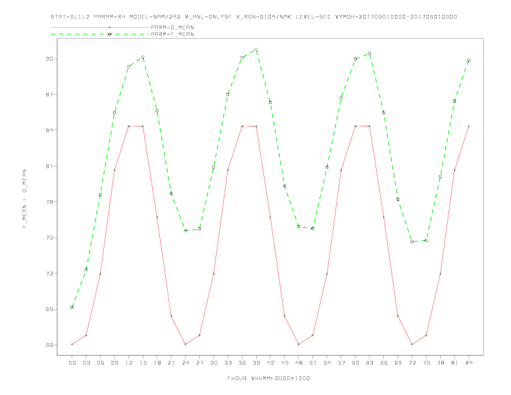Click y-axis tick value 81
Screen dimensions: 511x395
click(50, 167)
